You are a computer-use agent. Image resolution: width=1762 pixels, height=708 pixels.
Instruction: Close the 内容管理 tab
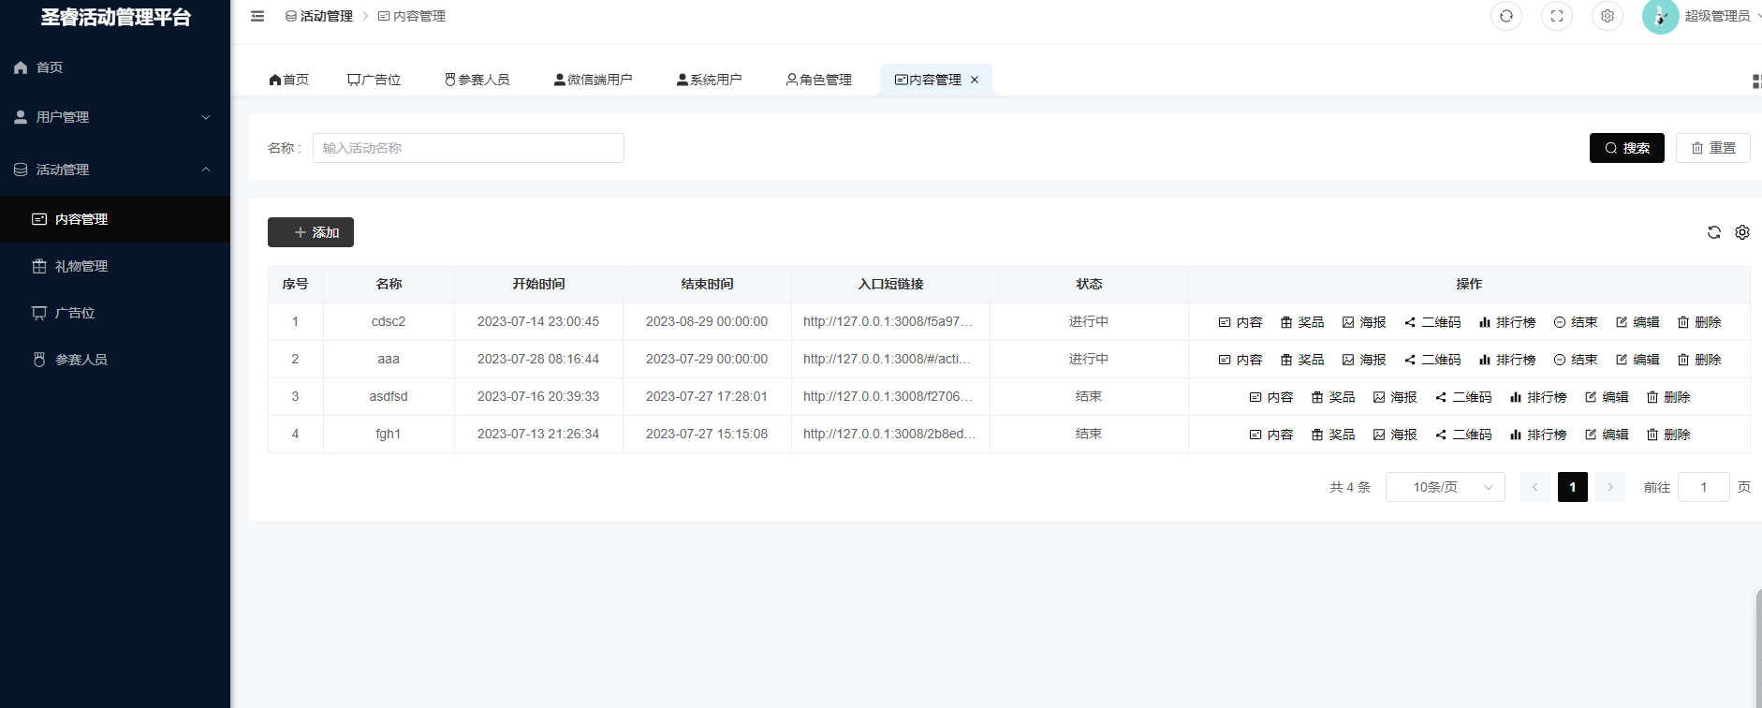(x=975, y=80)
